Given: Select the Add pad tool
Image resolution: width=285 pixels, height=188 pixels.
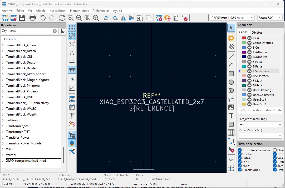Looking at the screenshot, I should pos(231,38).
